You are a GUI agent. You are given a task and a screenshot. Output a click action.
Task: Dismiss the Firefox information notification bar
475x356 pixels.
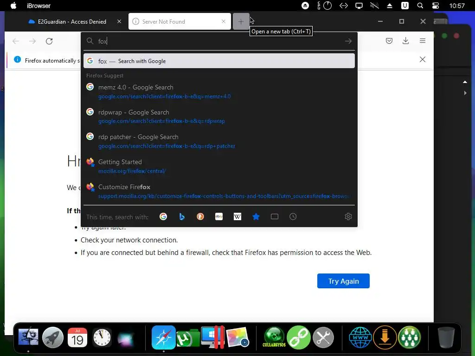point(423,59)
